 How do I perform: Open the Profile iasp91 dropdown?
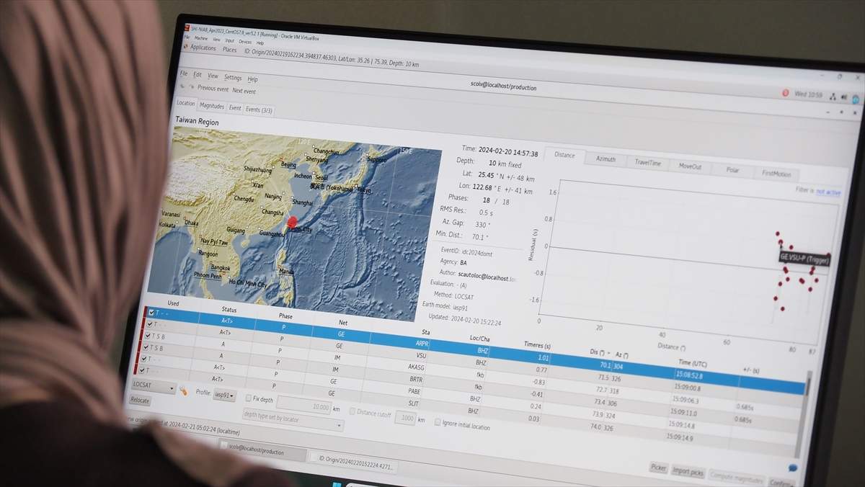tap(226, 396)
